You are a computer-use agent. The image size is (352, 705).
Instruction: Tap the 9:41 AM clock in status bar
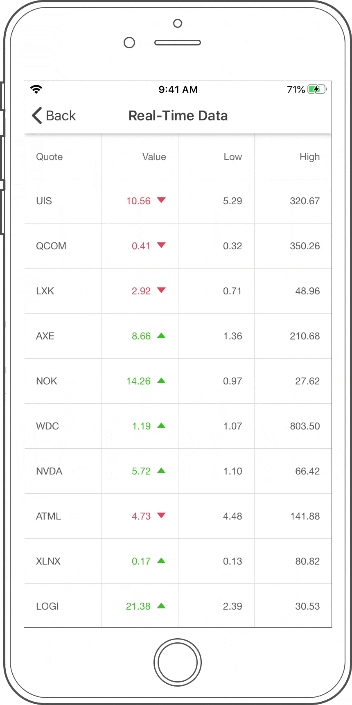[178, 90]
